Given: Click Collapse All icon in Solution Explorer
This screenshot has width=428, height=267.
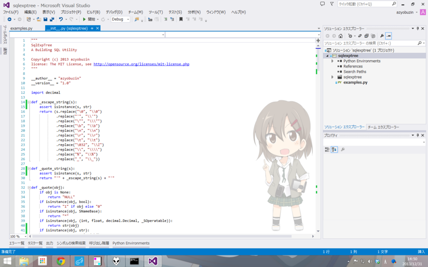Looking at the screenshot, I should pos(366,36).
